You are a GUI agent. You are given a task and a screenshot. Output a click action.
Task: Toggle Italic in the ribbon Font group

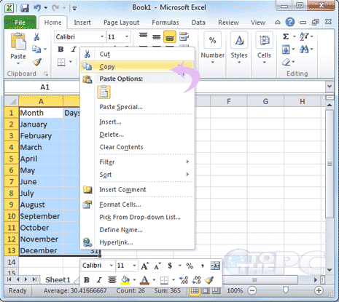pyautogui.click(x=74, y=49)
